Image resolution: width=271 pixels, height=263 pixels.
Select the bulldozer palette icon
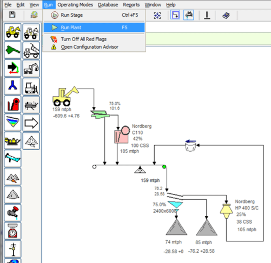click(x=31, y=87)
